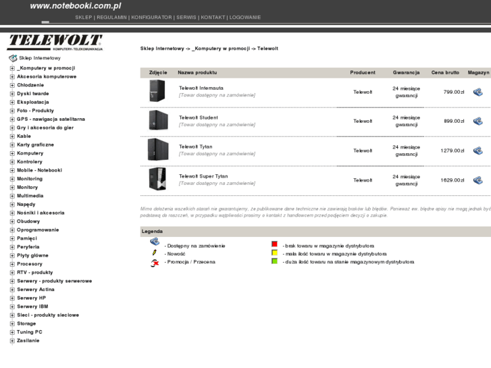Expand the Dyski twarde tree node
The height and width of the screenshot is (368, 491).
point(12,94)
